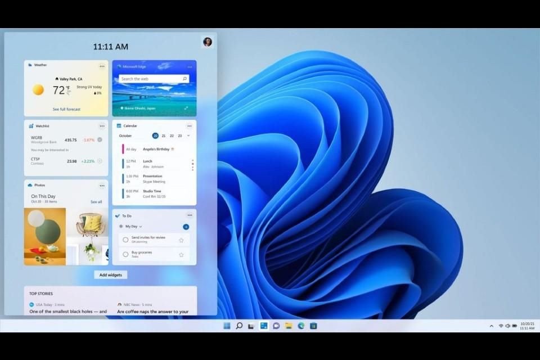Screen dimensions: 540x360
Task: Click the magnifier in the Edge search box
Action: tap(184, 79)
